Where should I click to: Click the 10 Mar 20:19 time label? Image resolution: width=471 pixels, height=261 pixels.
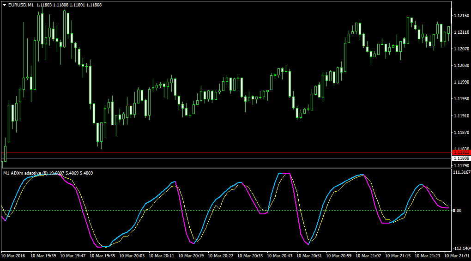[191, 256]
